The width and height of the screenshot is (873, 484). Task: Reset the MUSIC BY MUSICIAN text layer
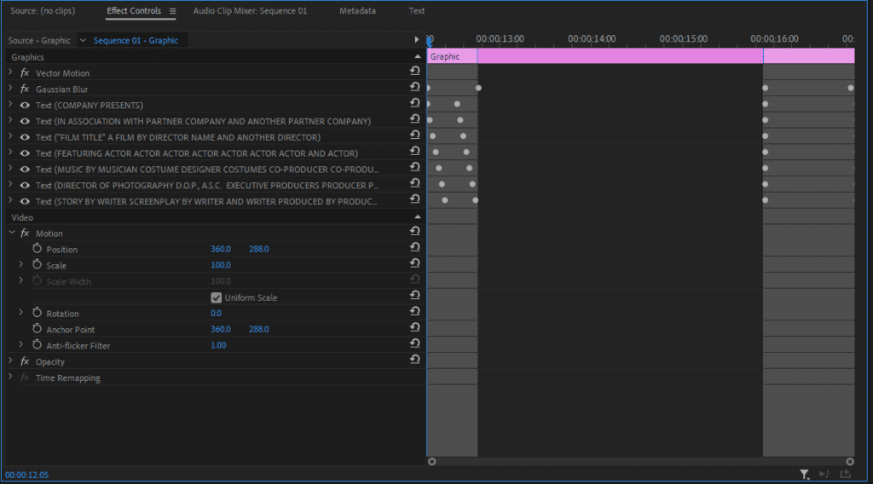tap(415, 167)
